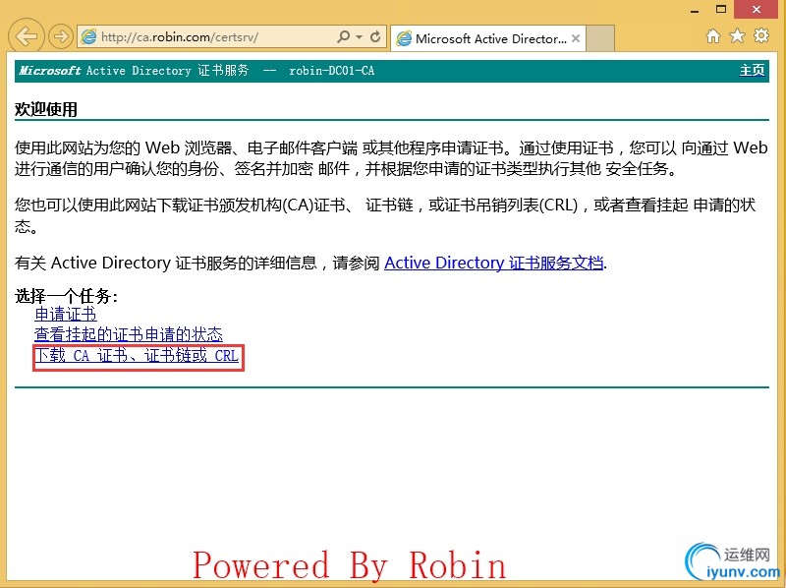Open the Home icon in browser toolbar

pos(713,36)
